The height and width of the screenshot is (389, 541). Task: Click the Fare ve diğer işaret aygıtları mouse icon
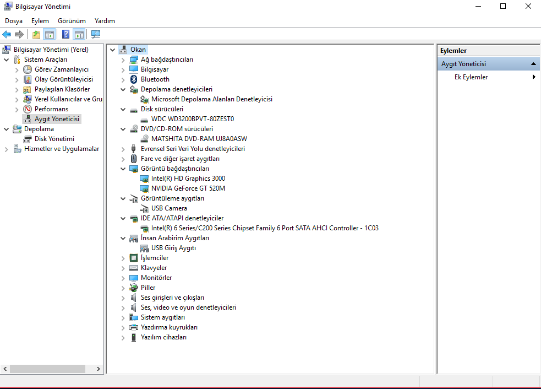134,159
